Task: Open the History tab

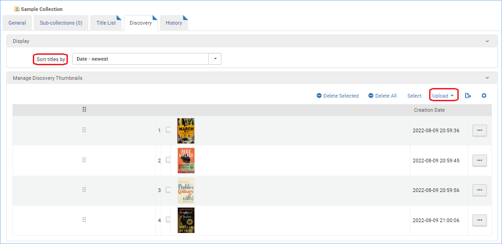Action: click(174, 23)
